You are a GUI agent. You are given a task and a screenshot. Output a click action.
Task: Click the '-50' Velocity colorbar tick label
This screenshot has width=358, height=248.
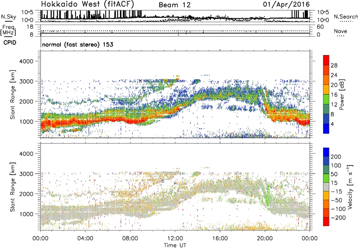pos(336,200)
